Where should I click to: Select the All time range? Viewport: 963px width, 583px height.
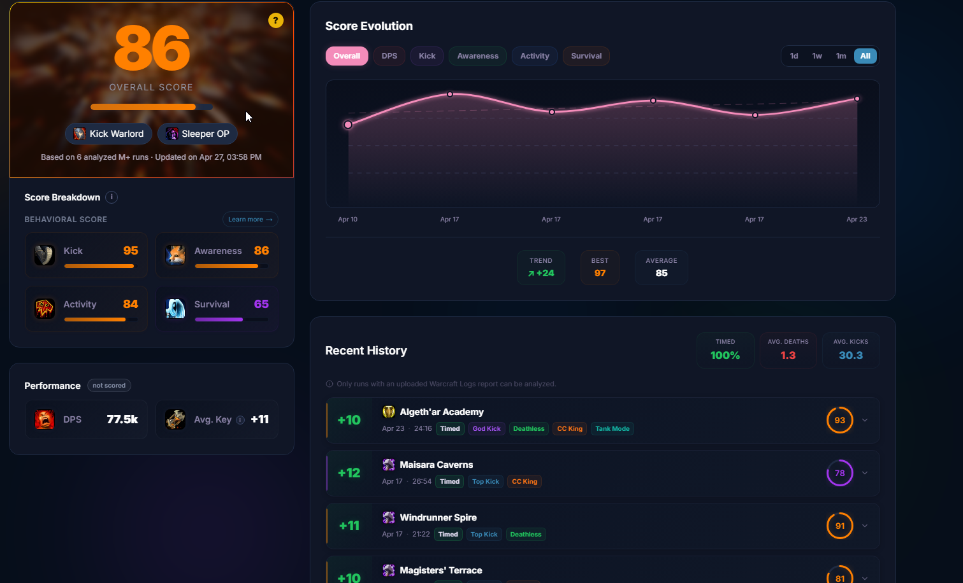[865, 56]
